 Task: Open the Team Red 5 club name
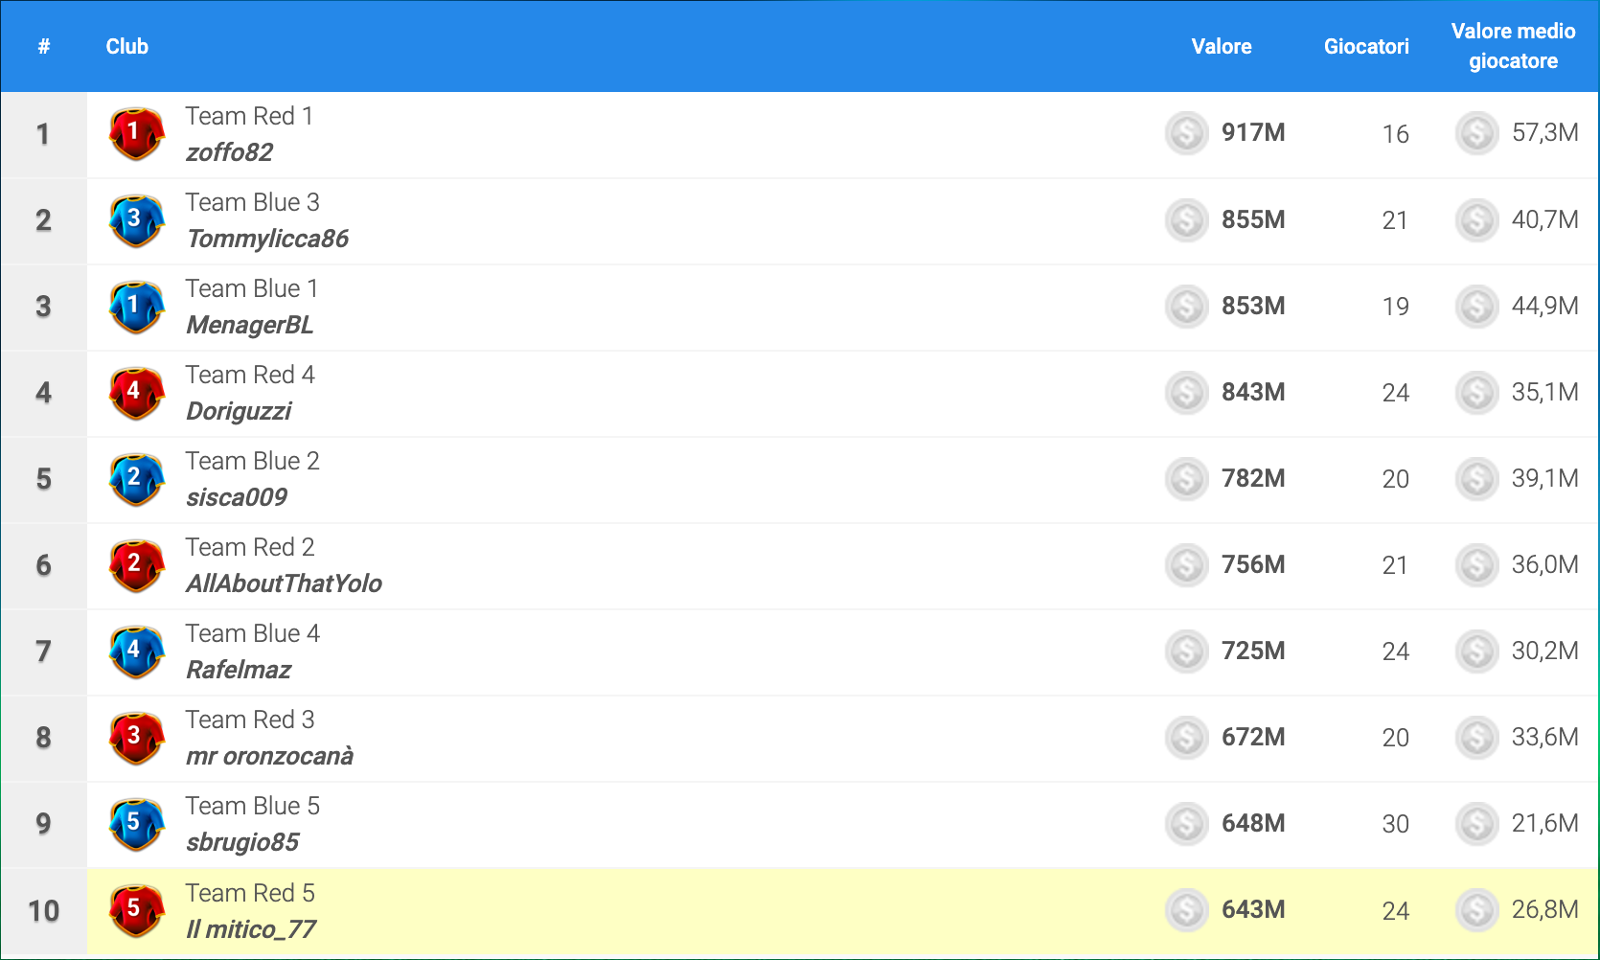[250, 893]
